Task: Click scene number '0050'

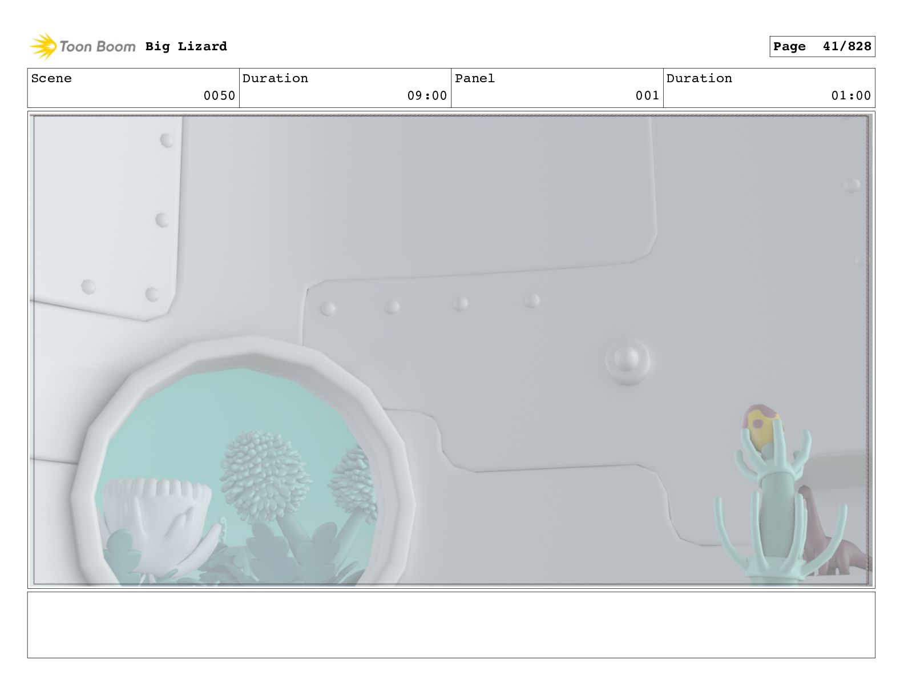Action: pos(220,96)
